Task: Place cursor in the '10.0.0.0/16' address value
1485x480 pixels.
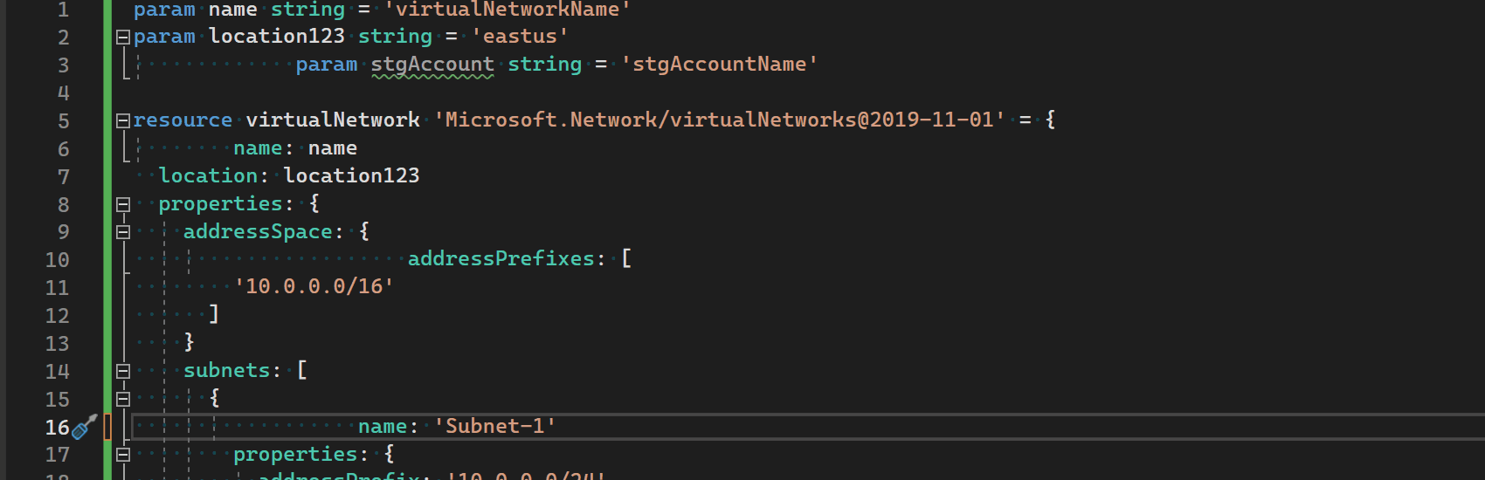Action: 314,287
